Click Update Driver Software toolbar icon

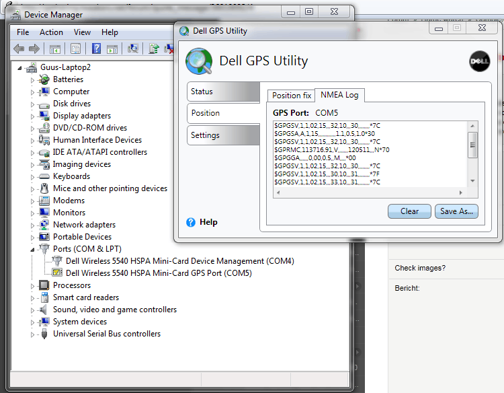pyautogui.click(x=154, y=48)
